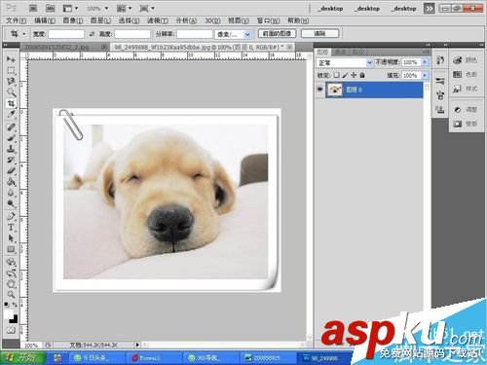Image resolution: width=487 pixels, height=365 pixels.
Task: Select the Zoom tool in toolbox
Action: [11, 295]
